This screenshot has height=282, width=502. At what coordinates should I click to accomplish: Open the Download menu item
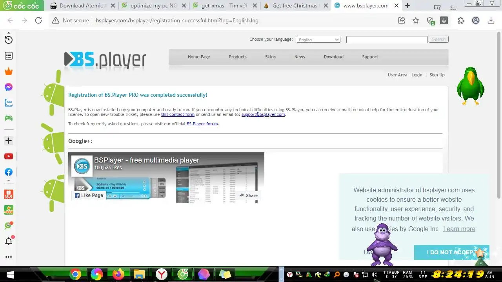tap(334, 57)
